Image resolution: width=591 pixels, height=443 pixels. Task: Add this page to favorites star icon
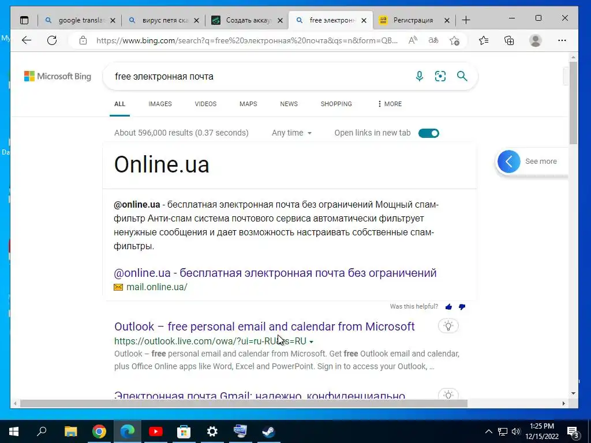pyautogui.click(x=455, y=40)
